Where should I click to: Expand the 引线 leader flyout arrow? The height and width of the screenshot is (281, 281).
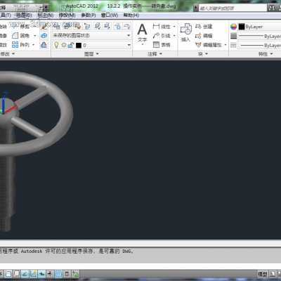tap(174, 36)
